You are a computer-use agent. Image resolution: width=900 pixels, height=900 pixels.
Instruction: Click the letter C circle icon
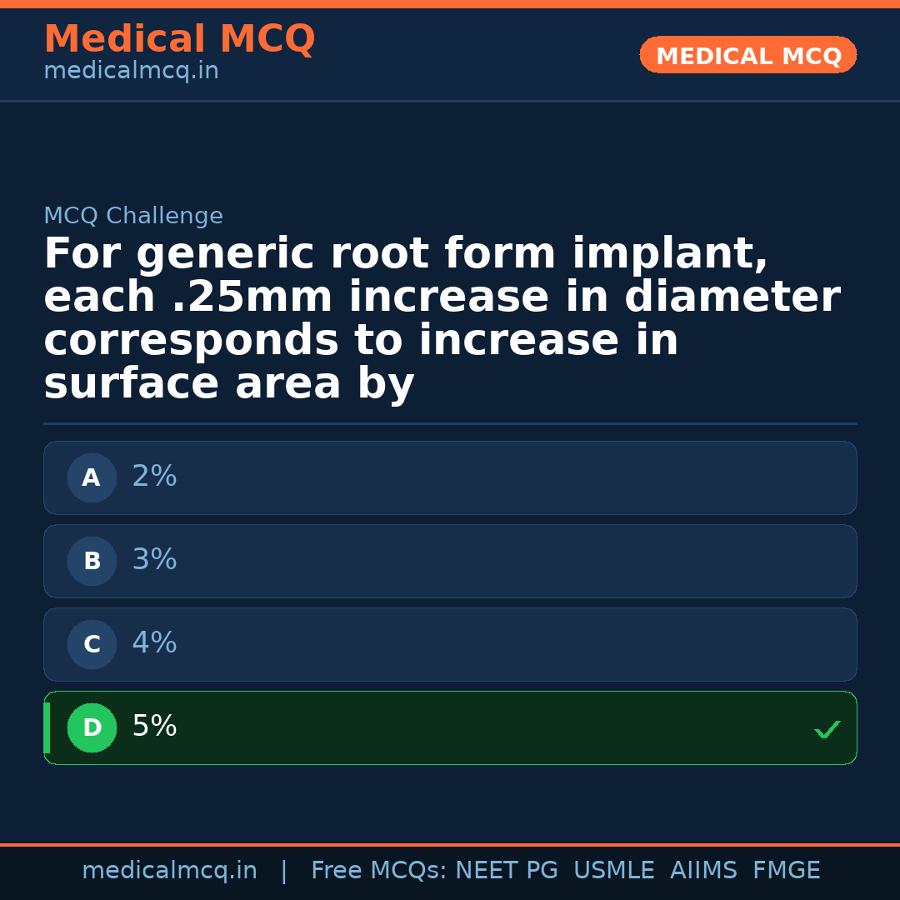[92, 645]
